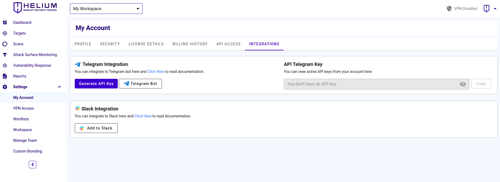Screen dimensions: 500x182
Task: Click the Targets crosshair icon
Action: 5,33
